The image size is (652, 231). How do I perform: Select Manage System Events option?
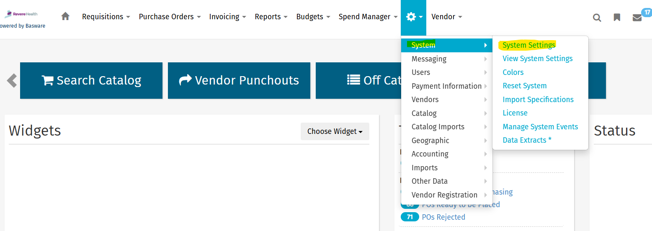[x=540, y=127]
